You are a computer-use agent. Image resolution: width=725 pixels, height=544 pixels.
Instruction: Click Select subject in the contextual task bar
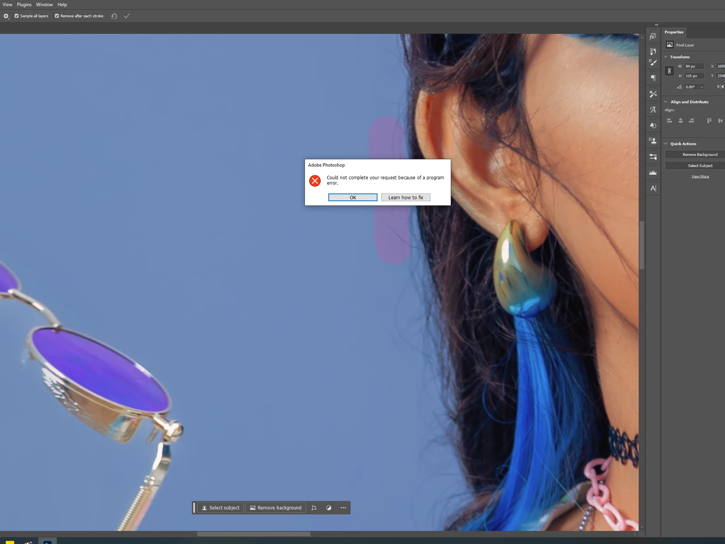tap(221, 508)
